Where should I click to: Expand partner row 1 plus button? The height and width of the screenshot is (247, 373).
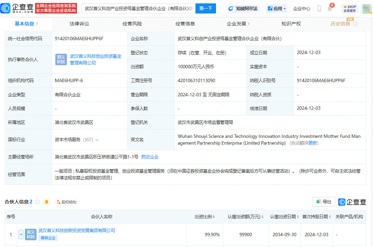(x=21, y=234)
